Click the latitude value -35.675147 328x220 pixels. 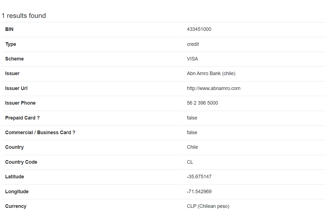[199, 177]
